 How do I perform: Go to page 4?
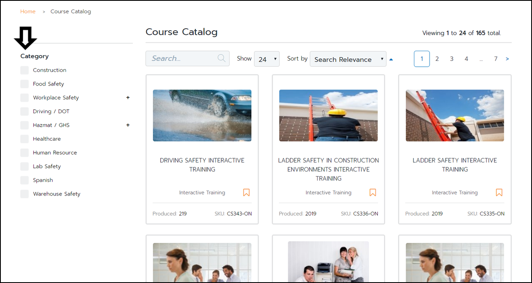pos(466,59)
